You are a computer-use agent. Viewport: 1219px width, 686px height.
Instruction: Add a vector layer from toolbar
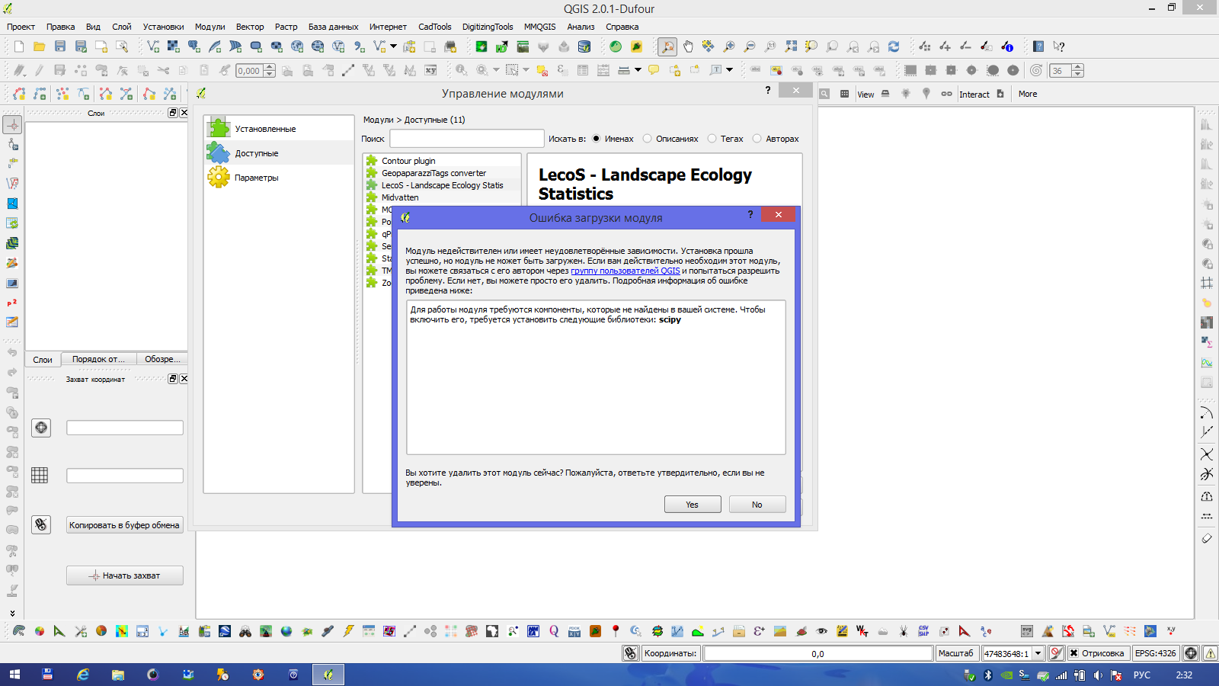point(153,46)
